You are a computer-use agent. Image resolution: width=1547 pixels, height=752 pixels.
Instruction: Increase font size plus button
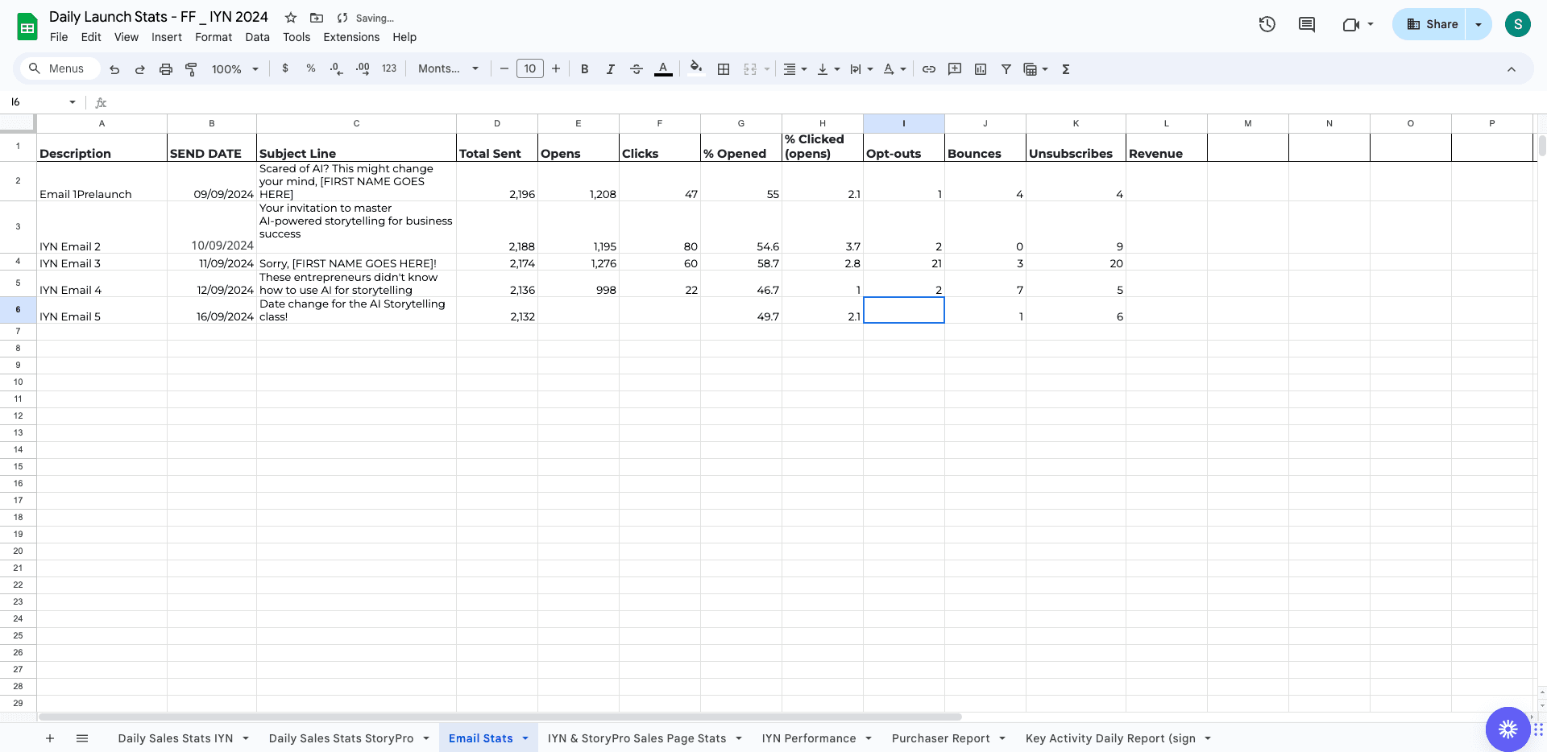(x=556, y=69)
